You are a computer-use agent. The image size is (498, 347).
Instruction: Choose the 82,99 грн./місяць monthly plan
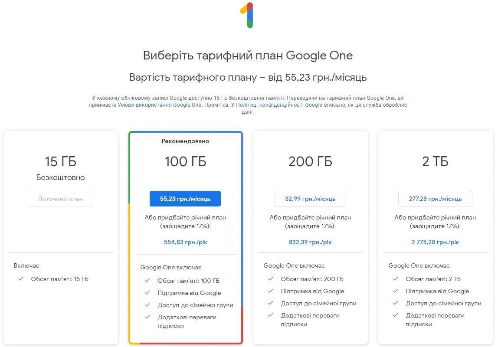310,199
